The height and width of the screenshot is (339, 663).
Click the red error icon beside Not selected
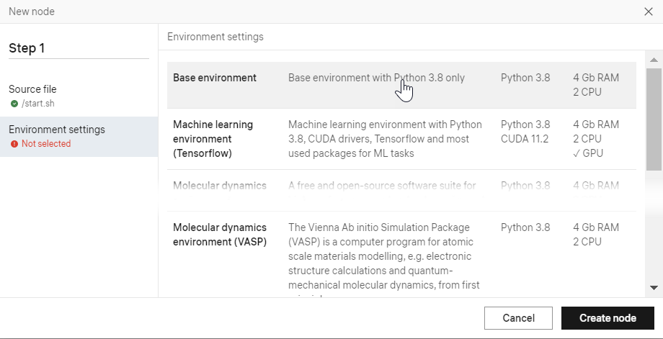[x=14, y=144]
